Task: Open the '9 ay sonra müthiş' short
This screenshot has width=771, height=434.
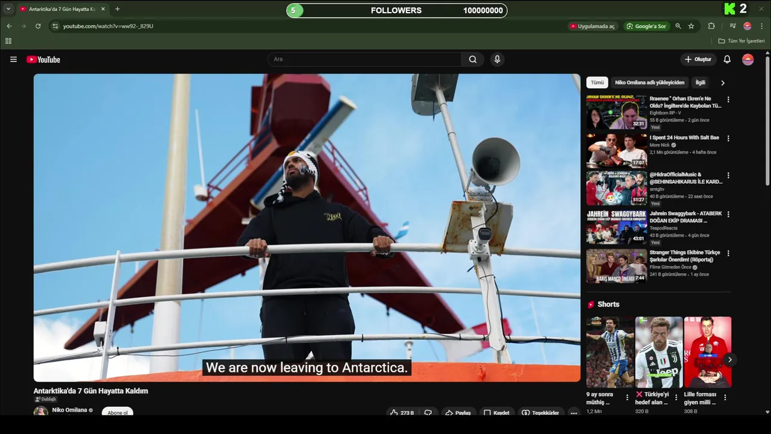Action: coord(610,352)
